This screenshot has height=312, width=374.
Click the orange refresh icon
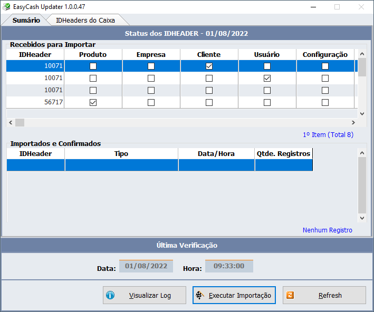tap(290, 296)
